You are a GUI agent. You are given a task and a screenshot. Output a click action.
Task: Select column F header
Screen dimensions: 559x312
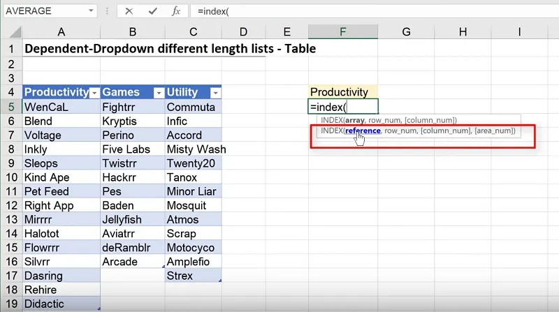click(342, 32)
